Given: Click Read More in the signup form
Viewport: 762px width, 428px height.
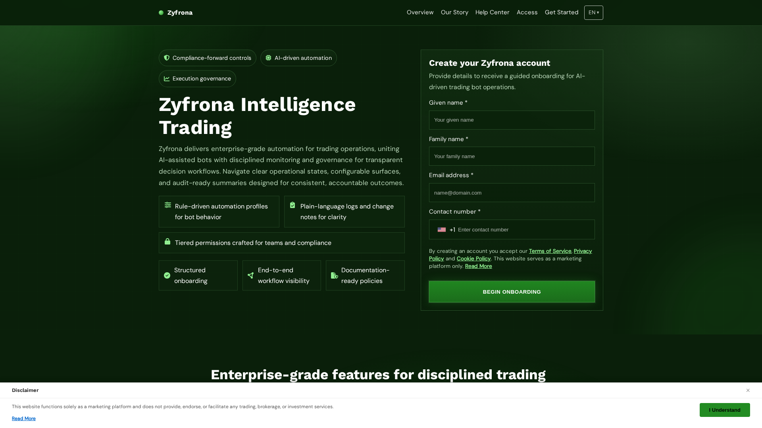Looking at the screenshot, I should pyautogui.click(x=479, y=266).
